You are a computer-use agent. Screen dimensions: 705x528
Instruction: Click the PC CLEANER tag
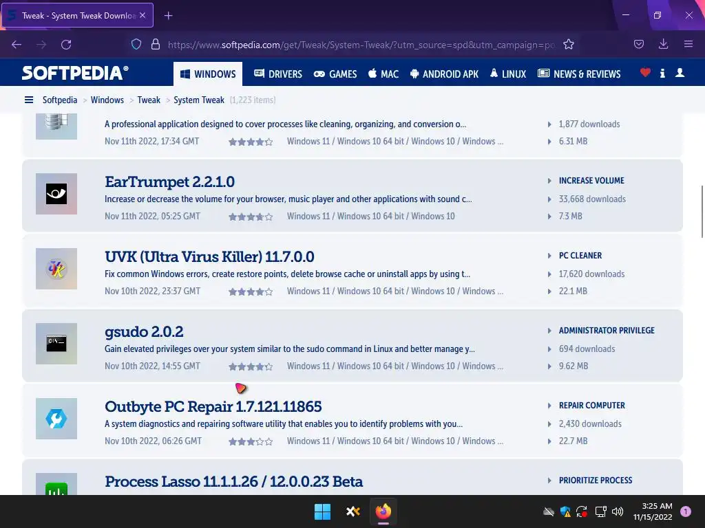click(580, 256)
